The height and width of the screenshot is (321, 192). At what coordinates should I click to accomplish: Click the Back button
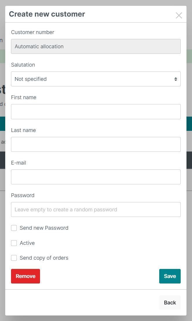coord(170,303)
